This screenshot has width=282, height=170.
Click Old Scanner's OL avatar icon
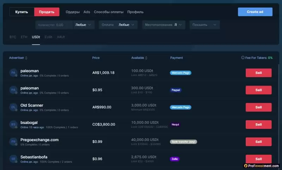[13, 107]
